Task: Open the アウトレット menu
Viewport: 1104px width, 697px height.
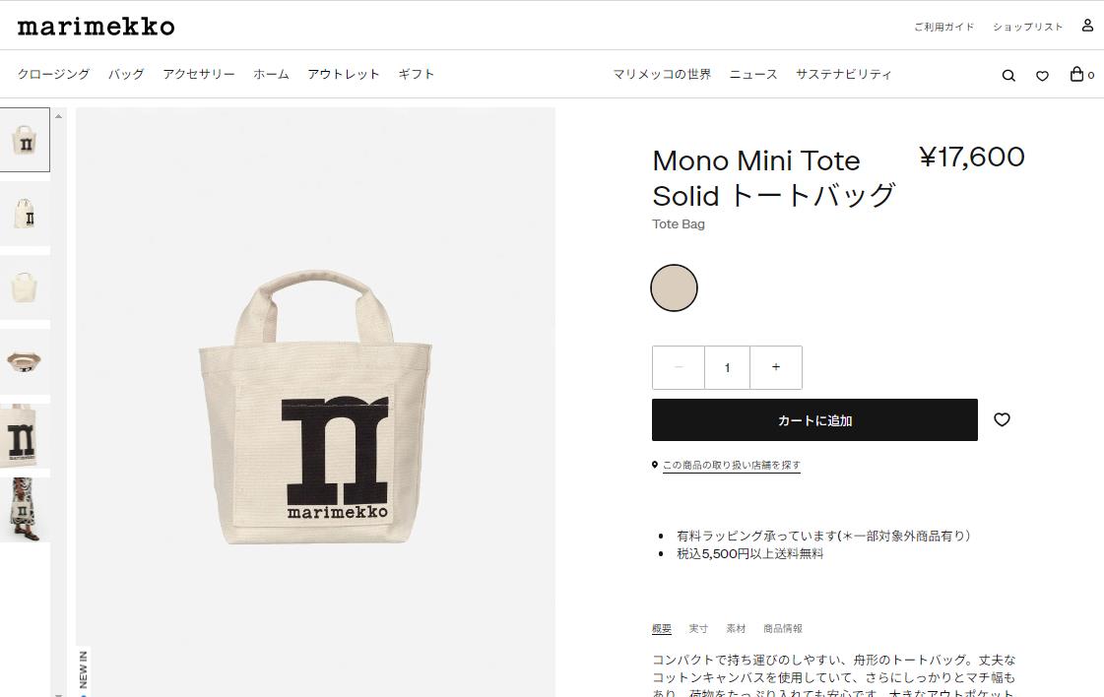Action: click(x=344, y=74)
